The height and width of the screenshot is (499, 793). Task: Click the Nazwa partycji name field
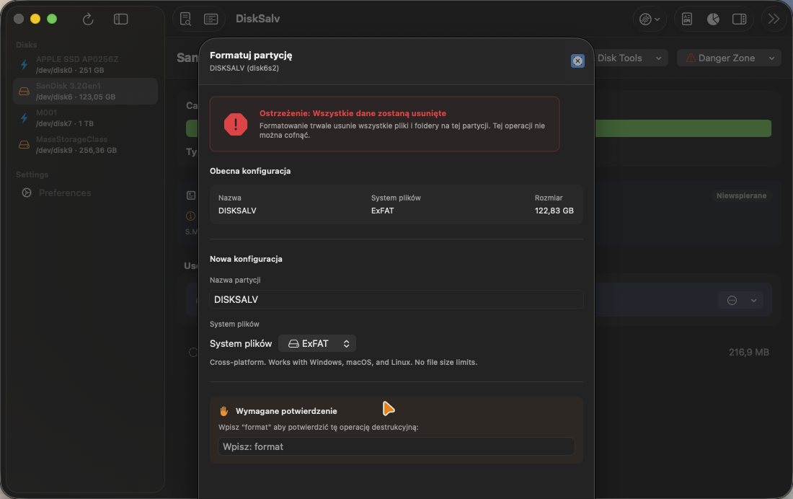pos(396,299)
